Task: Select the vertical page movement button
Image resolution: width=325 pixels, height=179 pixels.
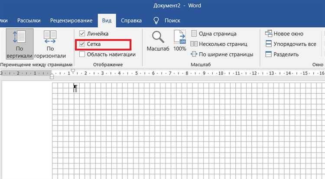Action: [19, 44]
